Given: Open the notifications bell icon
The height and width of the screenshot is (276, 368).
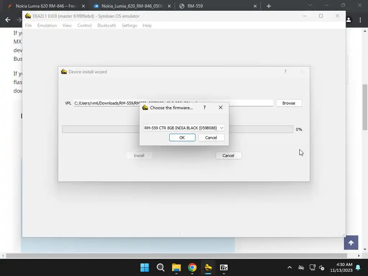Looking at the screenshot, I should click(358, 267).
